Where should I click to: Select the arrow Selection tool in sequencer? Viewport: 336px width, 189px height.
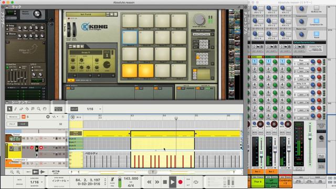point(9,109)
